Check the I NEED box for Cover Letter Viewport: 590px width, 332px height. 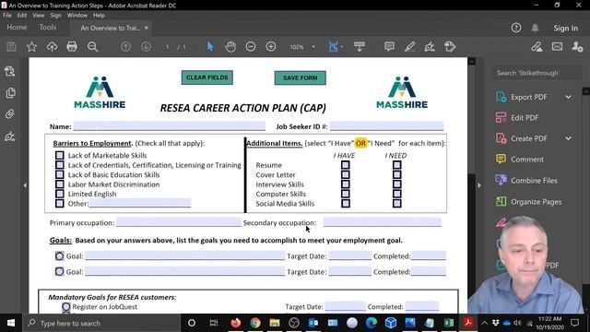click(397, 174)
